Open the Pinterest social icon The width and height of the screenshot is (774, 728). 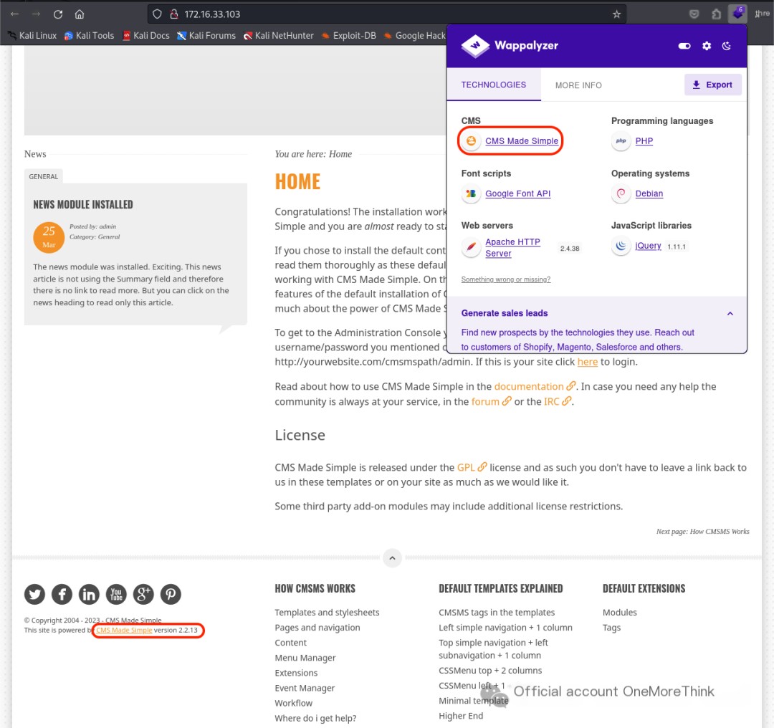[x=171, y=594]
